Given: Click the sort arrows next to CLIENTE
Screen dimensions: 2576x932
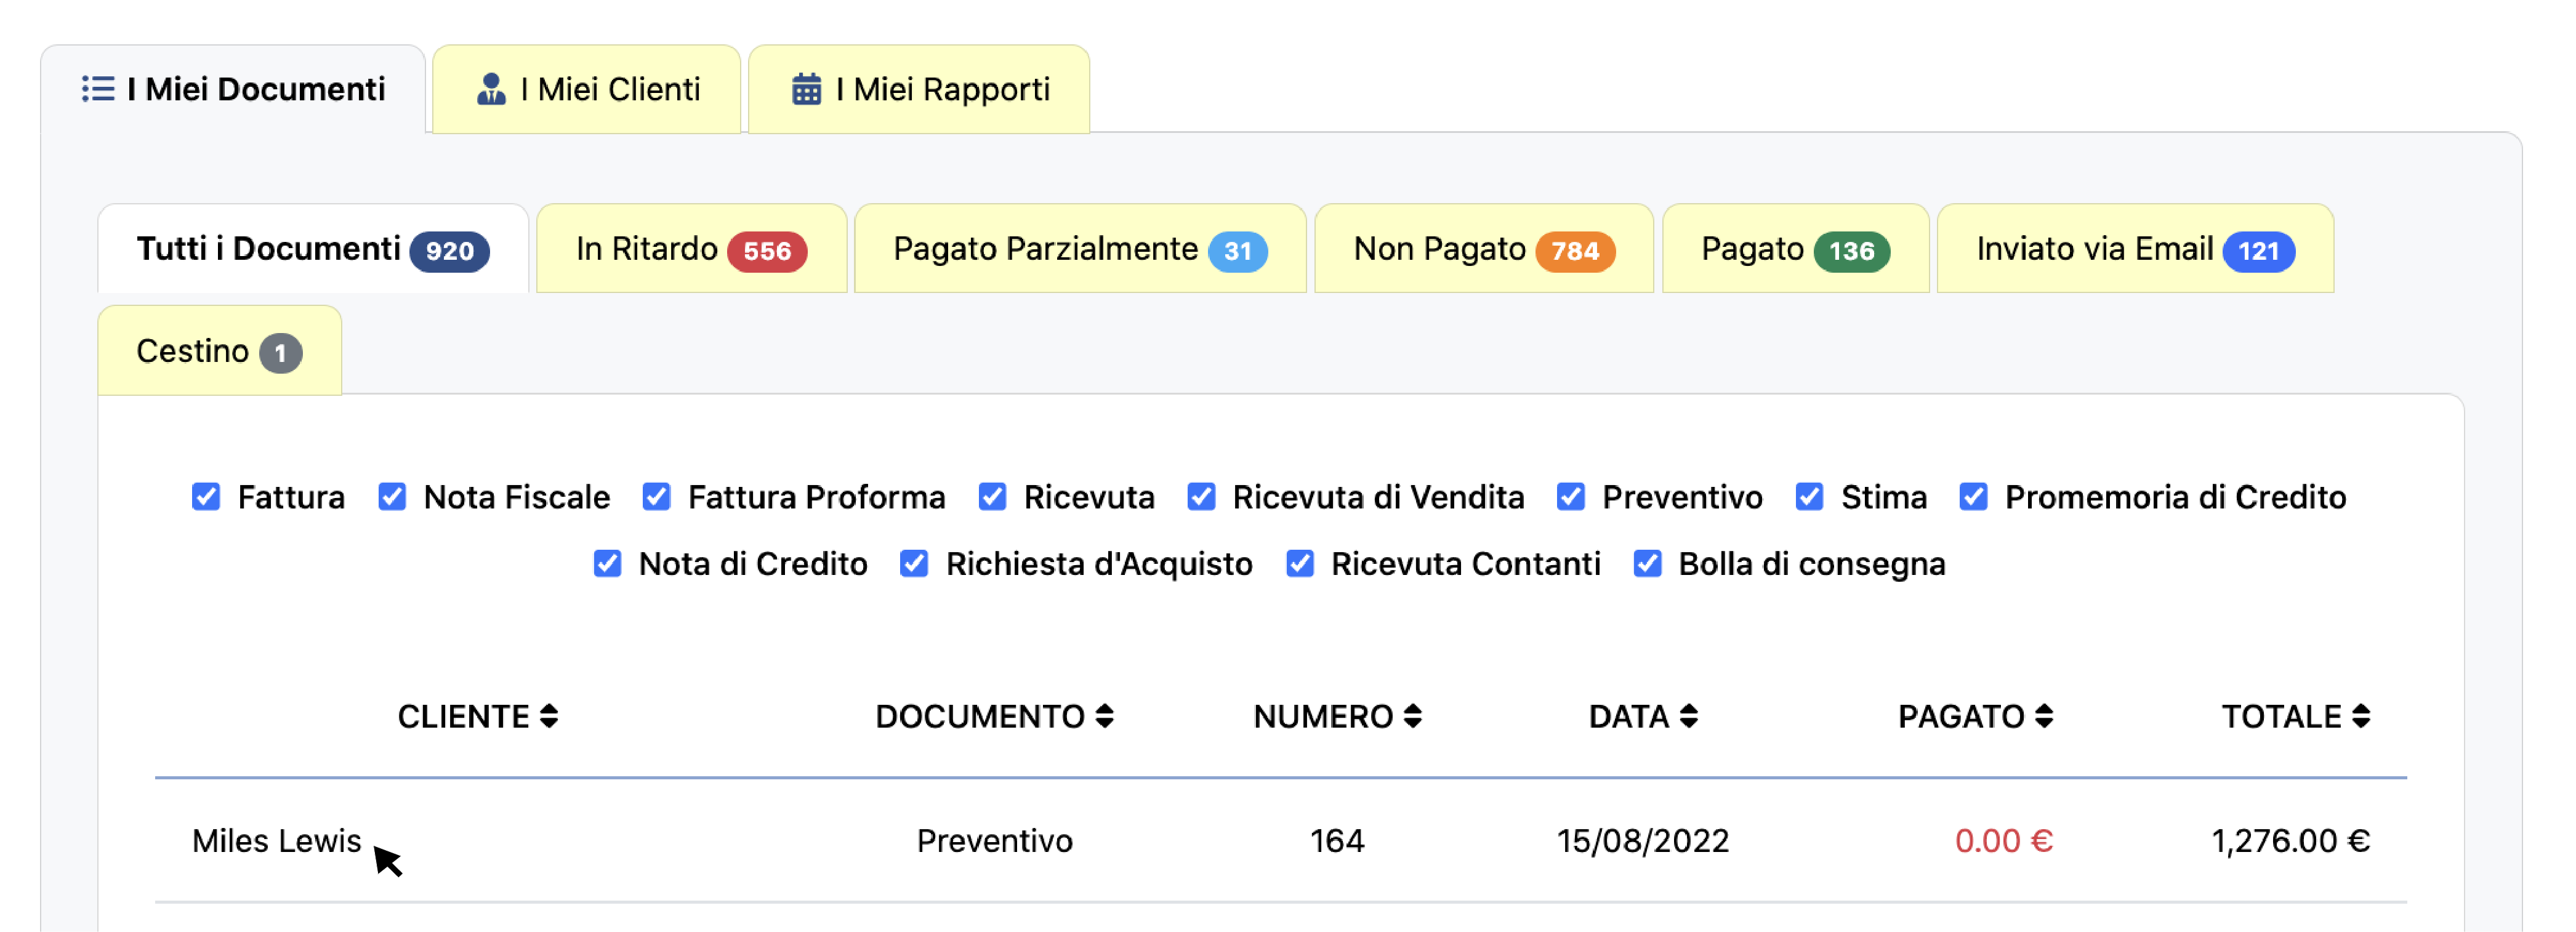Looking at the screenshot, I should coord(549,716).
